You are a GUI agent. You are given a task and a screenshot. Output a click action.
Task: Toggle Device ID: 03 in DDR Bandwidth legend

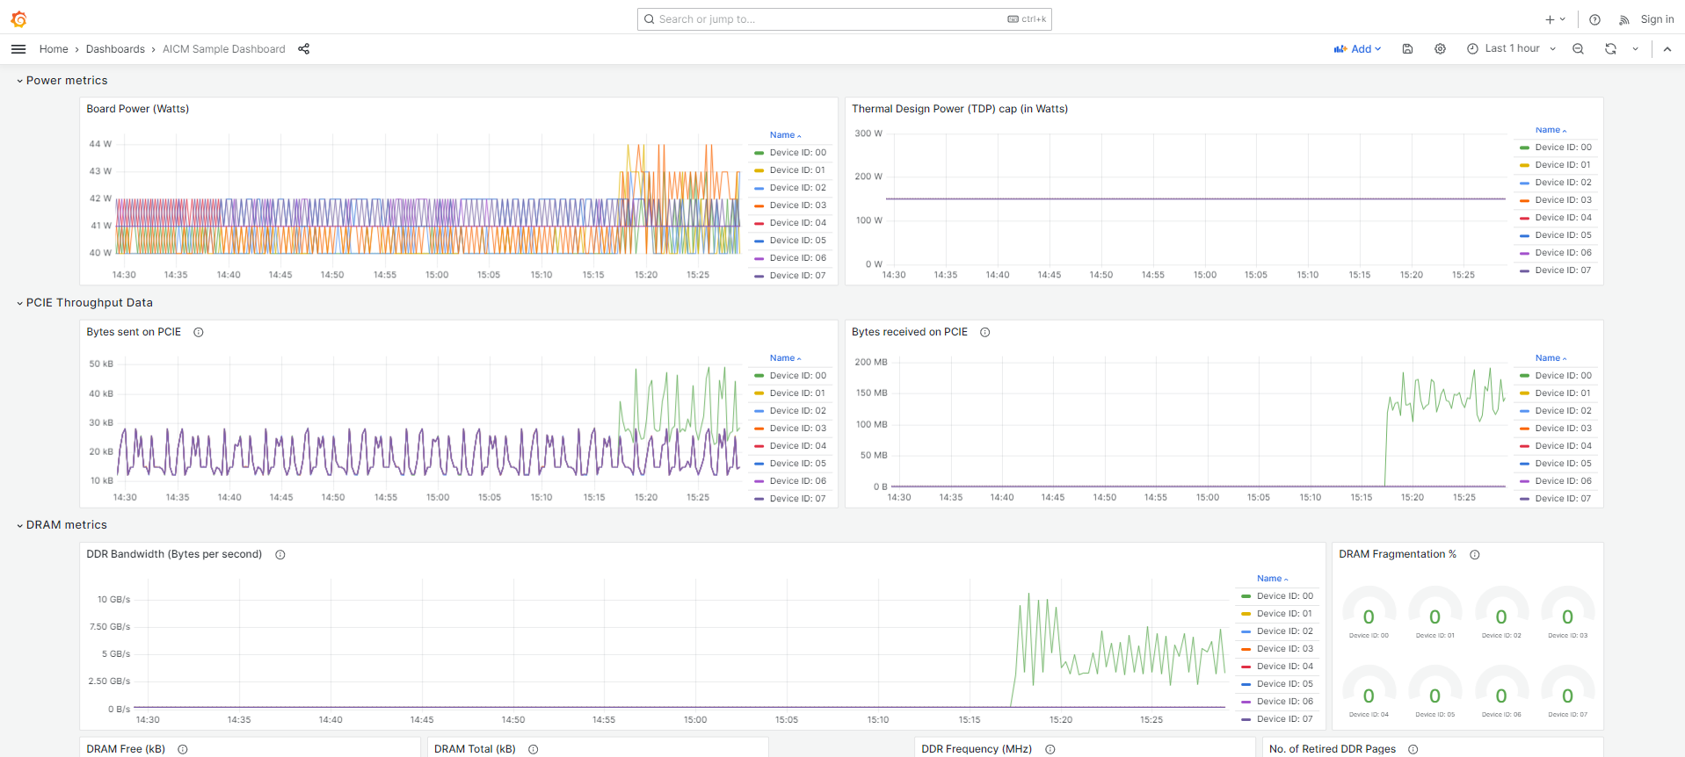click(x=1284, y=649)
